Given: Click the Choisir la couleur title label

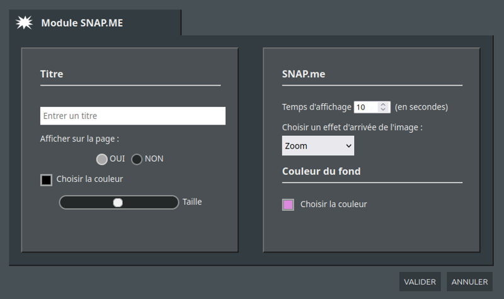Looking at the screenshot, I should (89, 179).
